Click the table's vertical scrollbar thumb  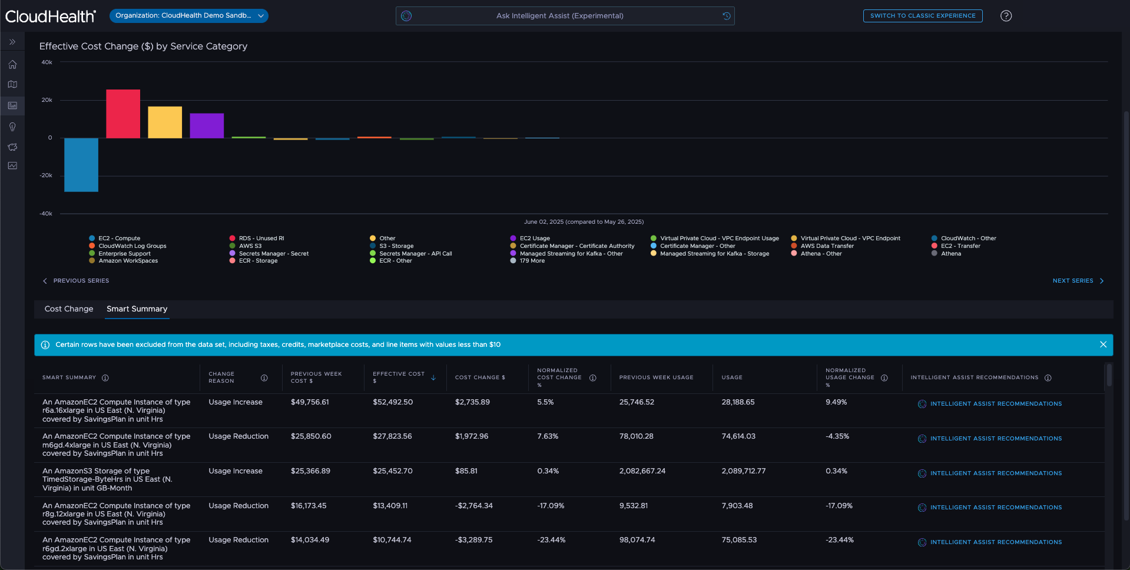[1109, 375]
